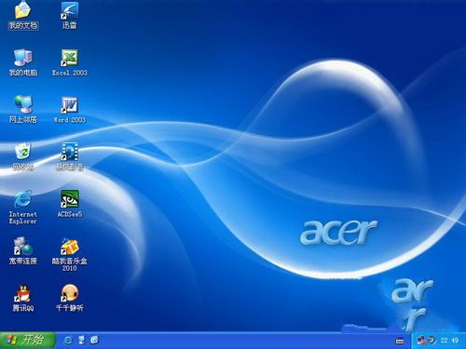Click the 22:49 taskbar clock

tap(449, 341)
